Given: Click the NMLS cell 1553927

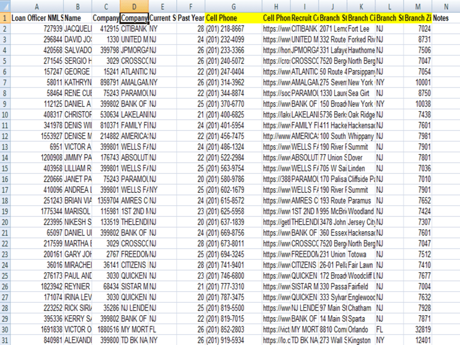Looking at the screenshot, I should 37,136.
